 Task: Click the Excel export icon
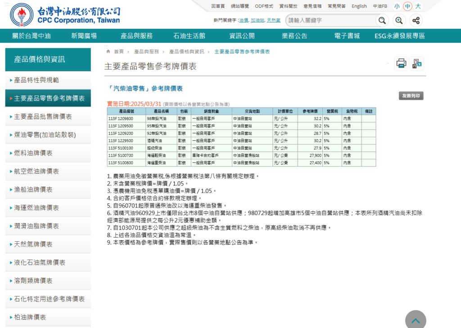[x=417, y=63]
